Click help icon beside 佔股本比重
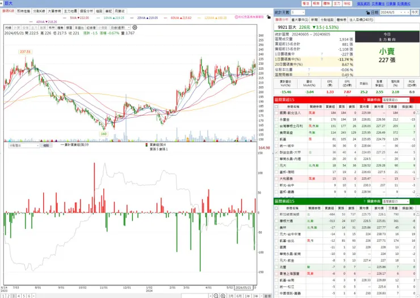Viewport: 420px width, 298px height. (309, 70)
